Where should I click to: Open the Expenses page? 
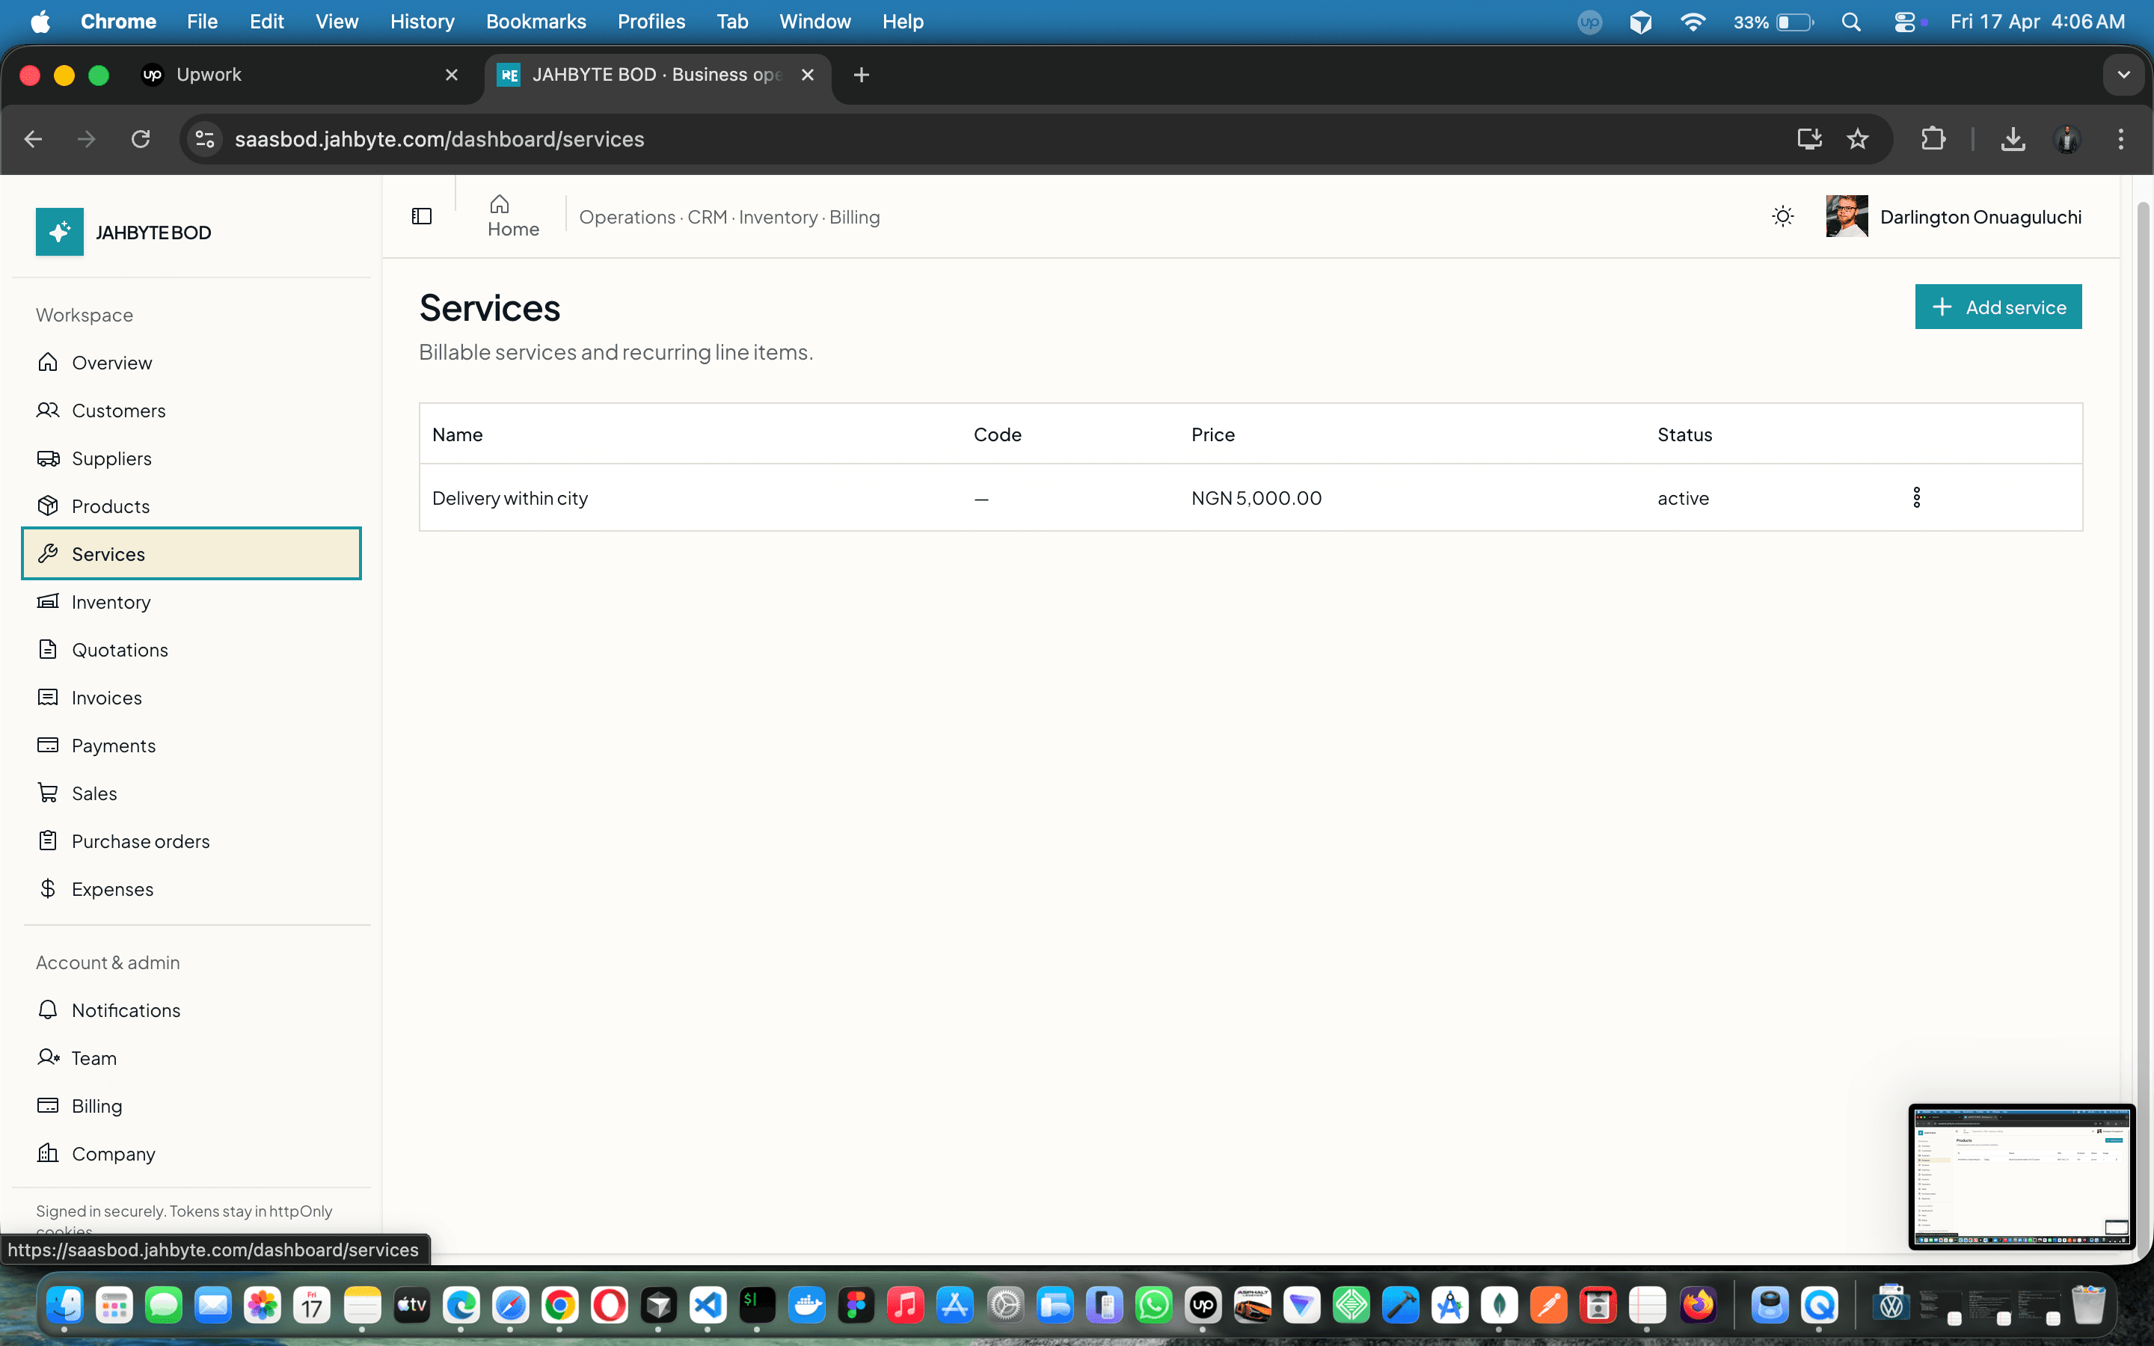click(x=112, y=888)
